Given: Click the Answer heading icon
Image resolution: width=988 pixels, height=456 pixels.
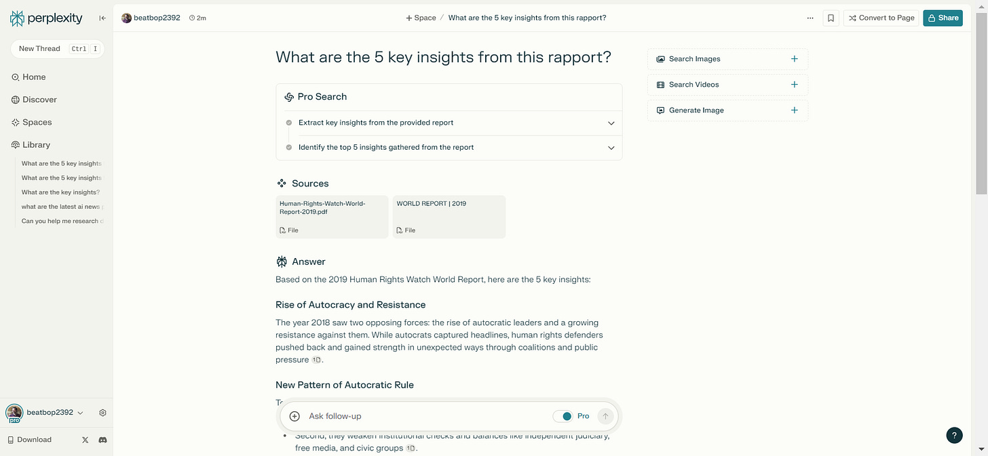Looking at the screenshot, I should [282, 262].
